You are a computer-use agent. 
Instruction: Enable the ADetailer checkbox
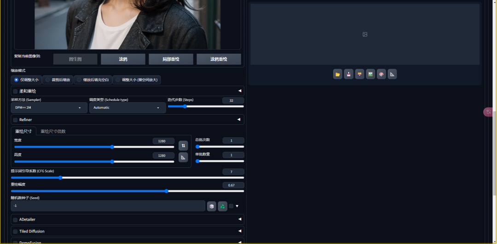tap(15, 220)
